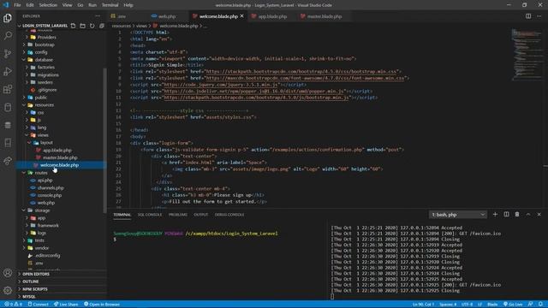
Task: Open console.php in the explorer
Action: point(50,195)
